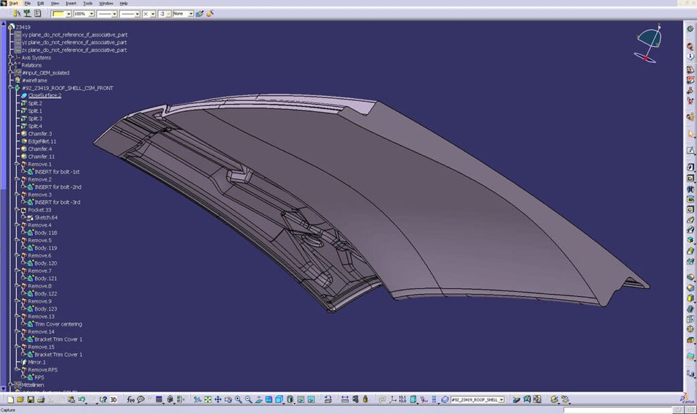Expand the Relations node
This screenshot has width=697, height=414.
pyautogui.click(x=11, y=65)
